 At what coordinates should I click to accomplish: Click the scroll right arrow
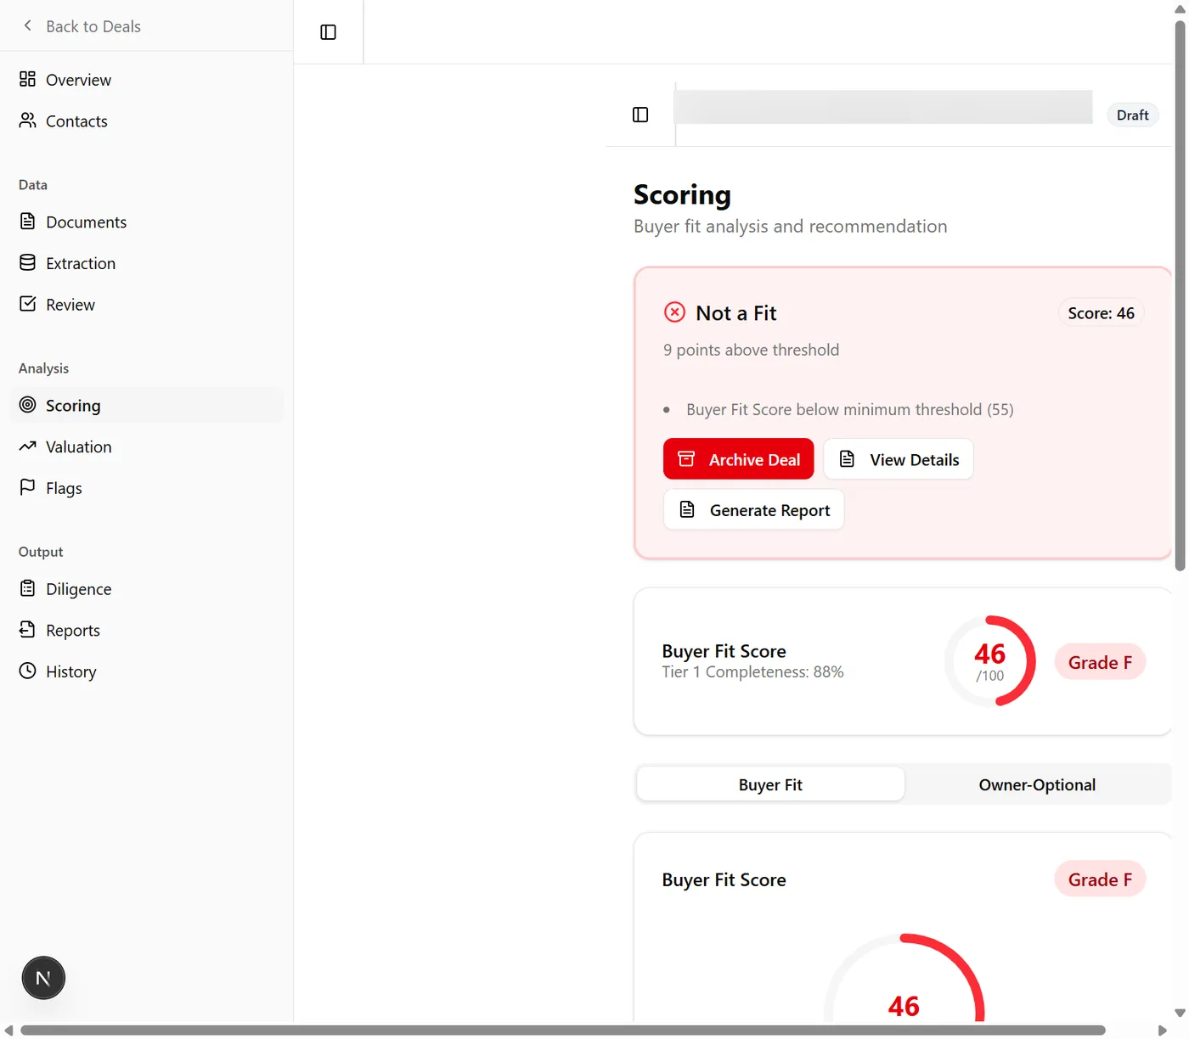pyautogui.click(x=1163, y=1031)
